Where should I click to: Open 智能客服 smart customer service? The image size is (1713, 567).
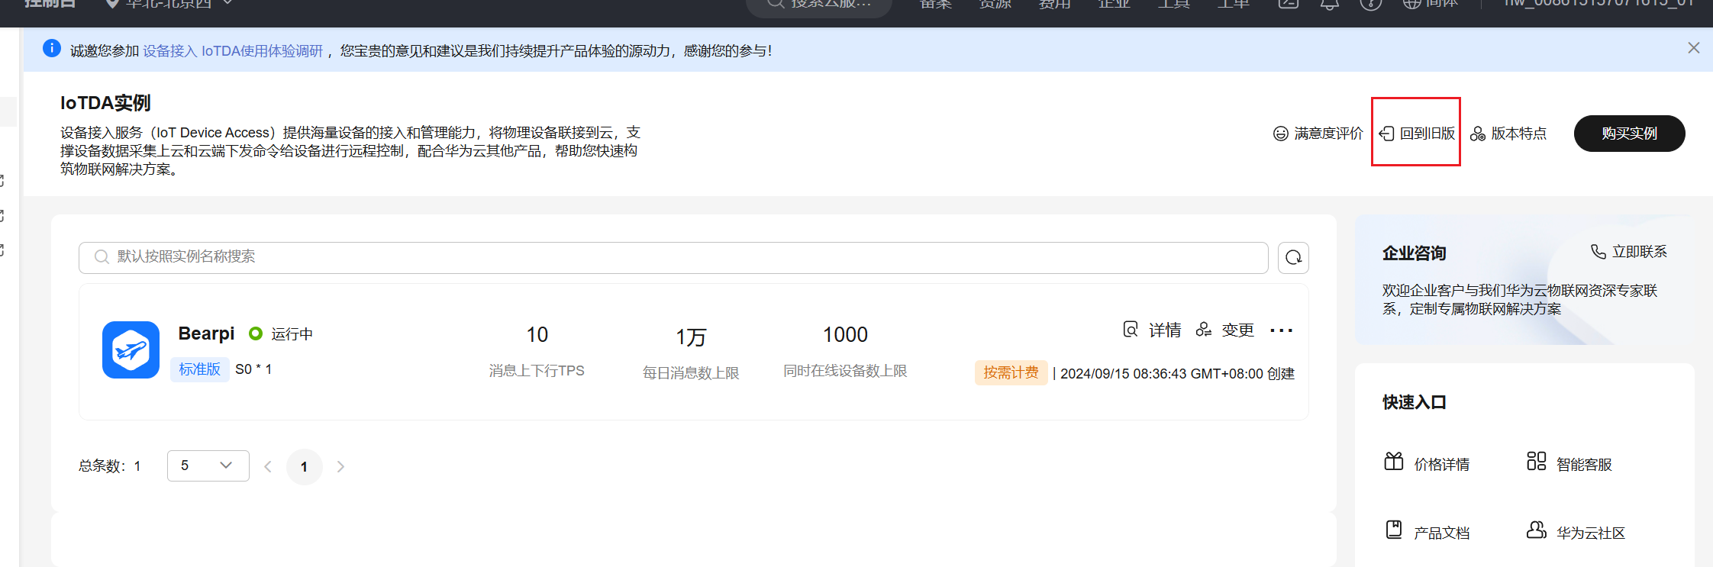click(x=1584, y=465)
